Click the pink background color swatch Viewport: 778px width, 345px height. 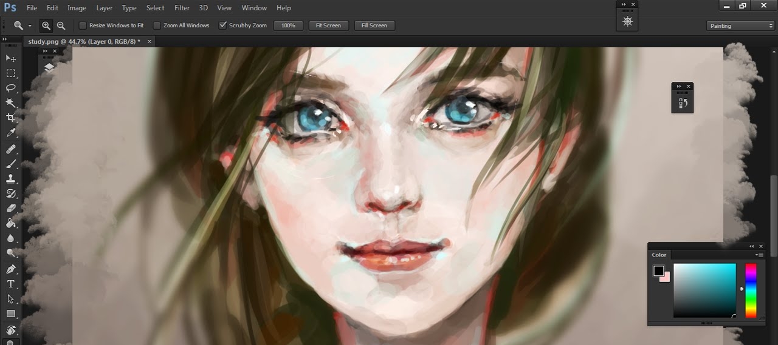click(x=666, y=278)
